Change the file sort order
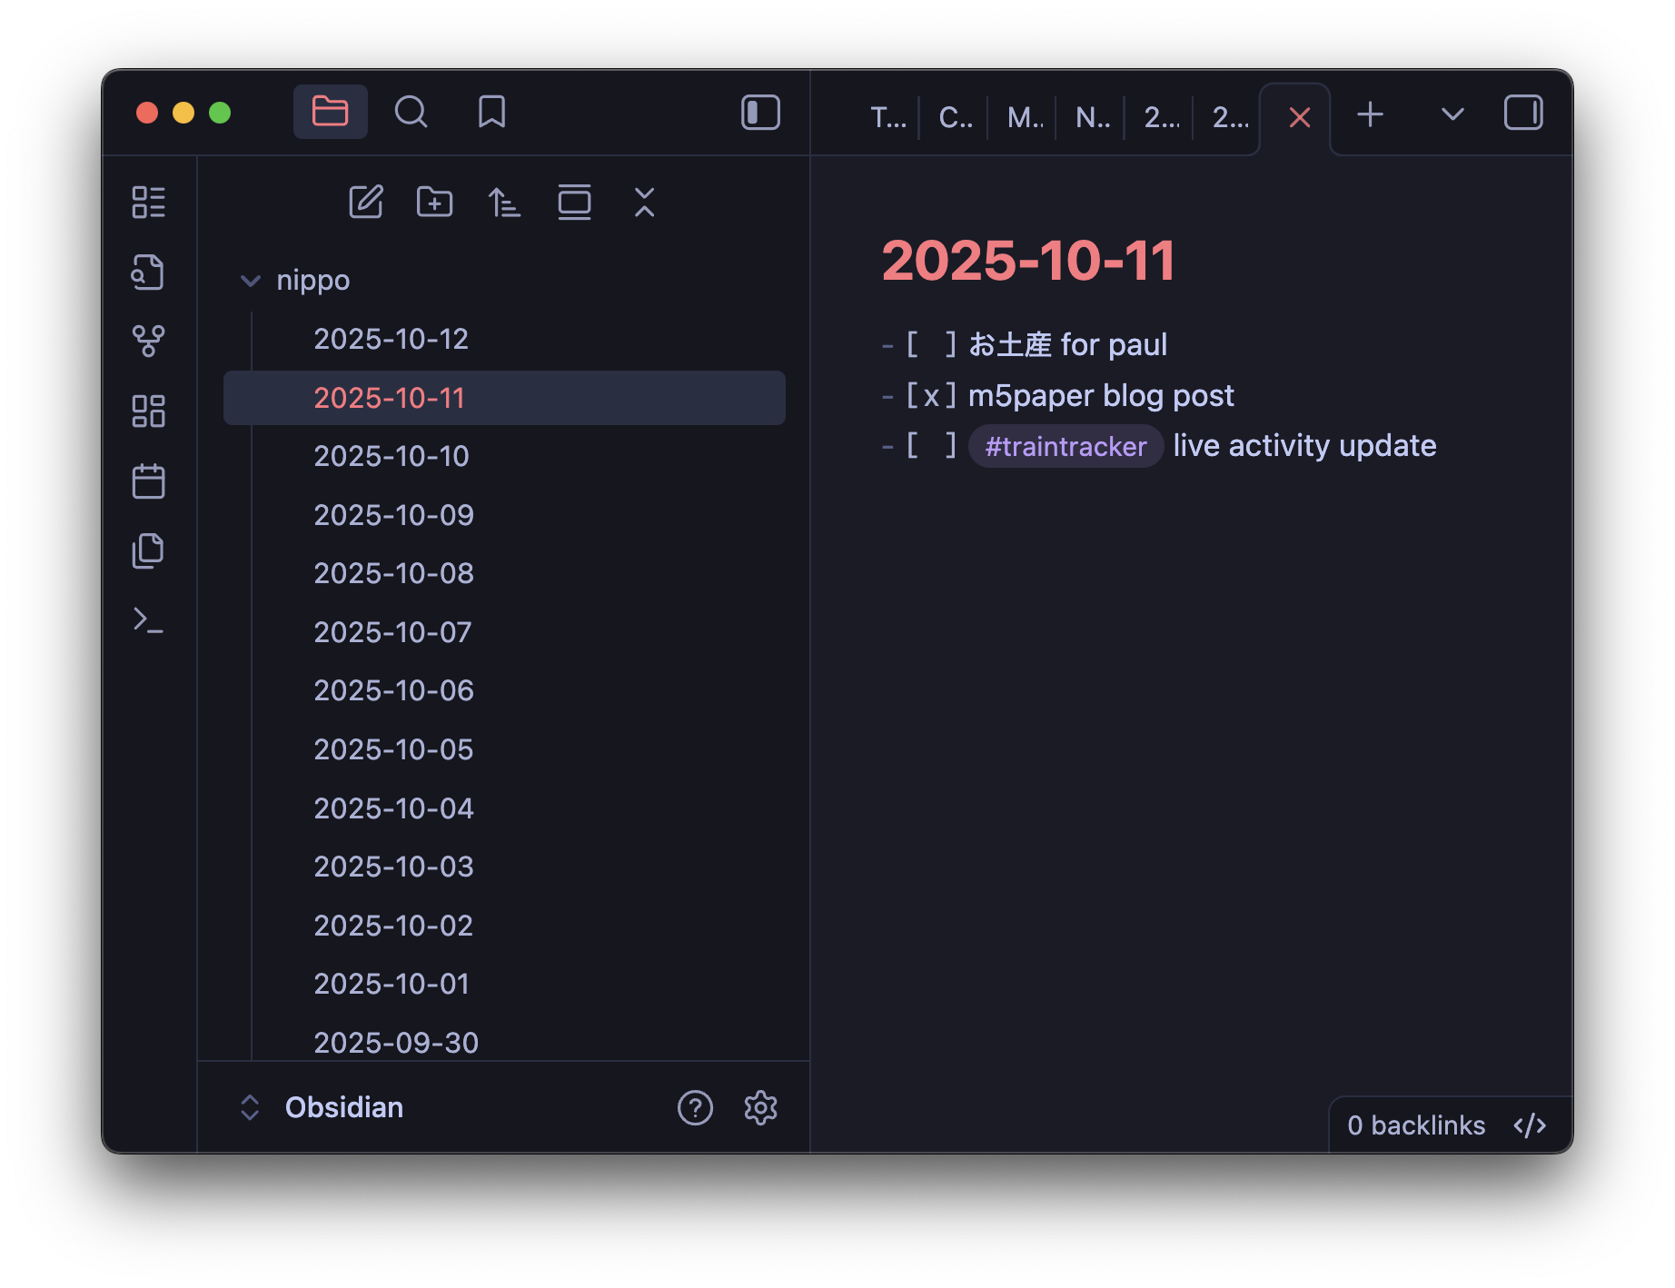Viewport: 1675px width, 1288px height. 504,202
